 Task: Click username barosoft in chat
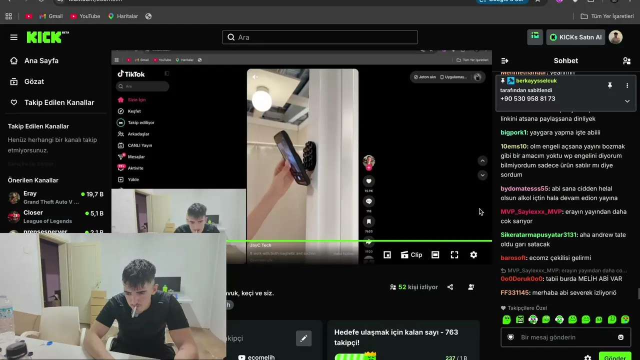click(x=513, y=257)
